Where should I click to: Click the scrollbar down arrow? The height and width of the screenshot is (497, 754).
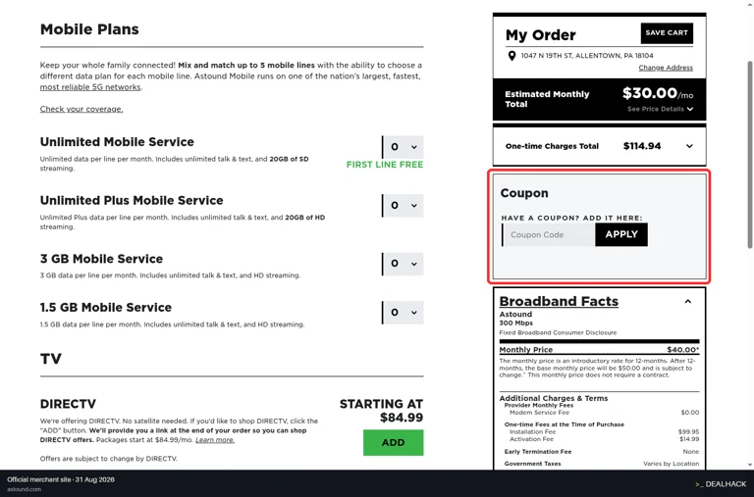[750, 465]
